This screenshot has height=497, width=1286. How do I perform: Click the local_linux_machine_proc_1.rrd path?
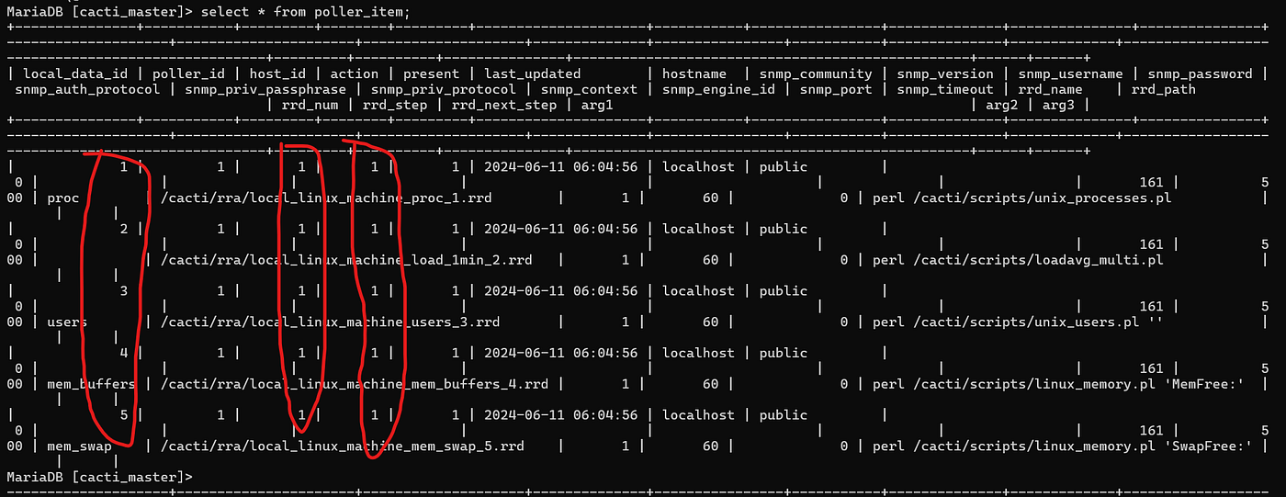[330, 198]
